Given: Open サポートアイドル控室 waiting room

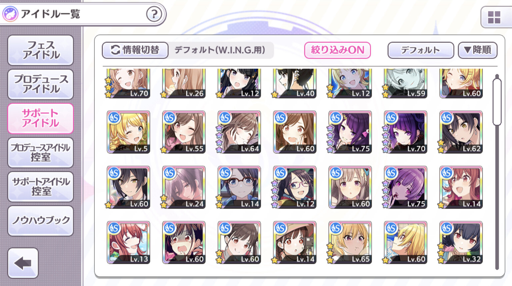Looking at the screenshot, I should click(41, 187).
